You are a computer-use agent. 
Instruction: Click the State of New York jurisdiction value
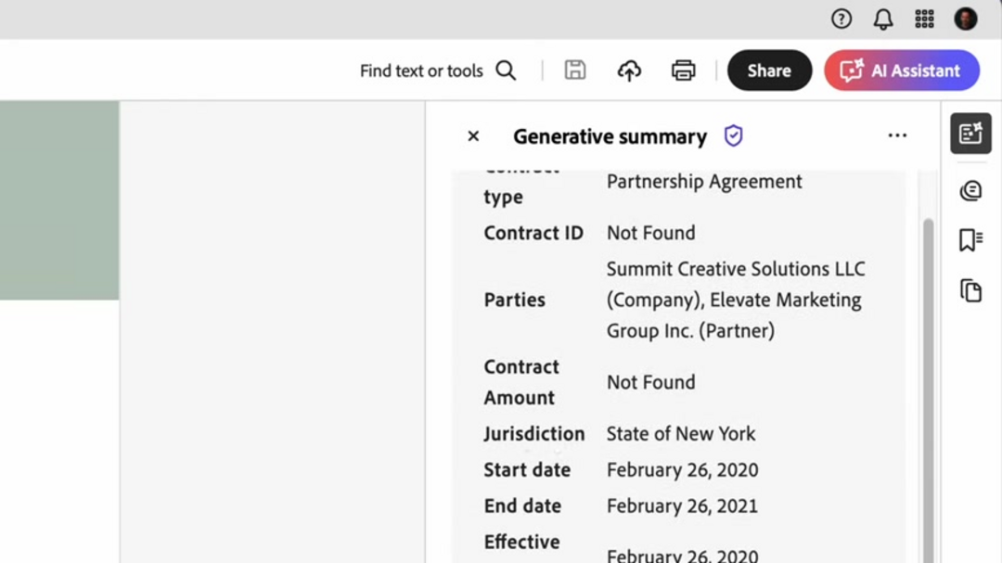(x=681, y=433)
